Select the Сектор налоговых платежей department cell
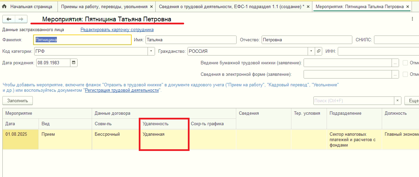The width and height of the screenshot is (419, 177). (x=354, y=139)
